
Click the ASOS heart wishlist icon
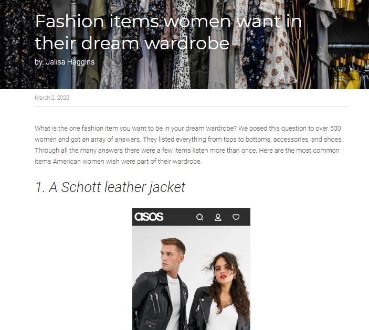click(x=236, y=217)
